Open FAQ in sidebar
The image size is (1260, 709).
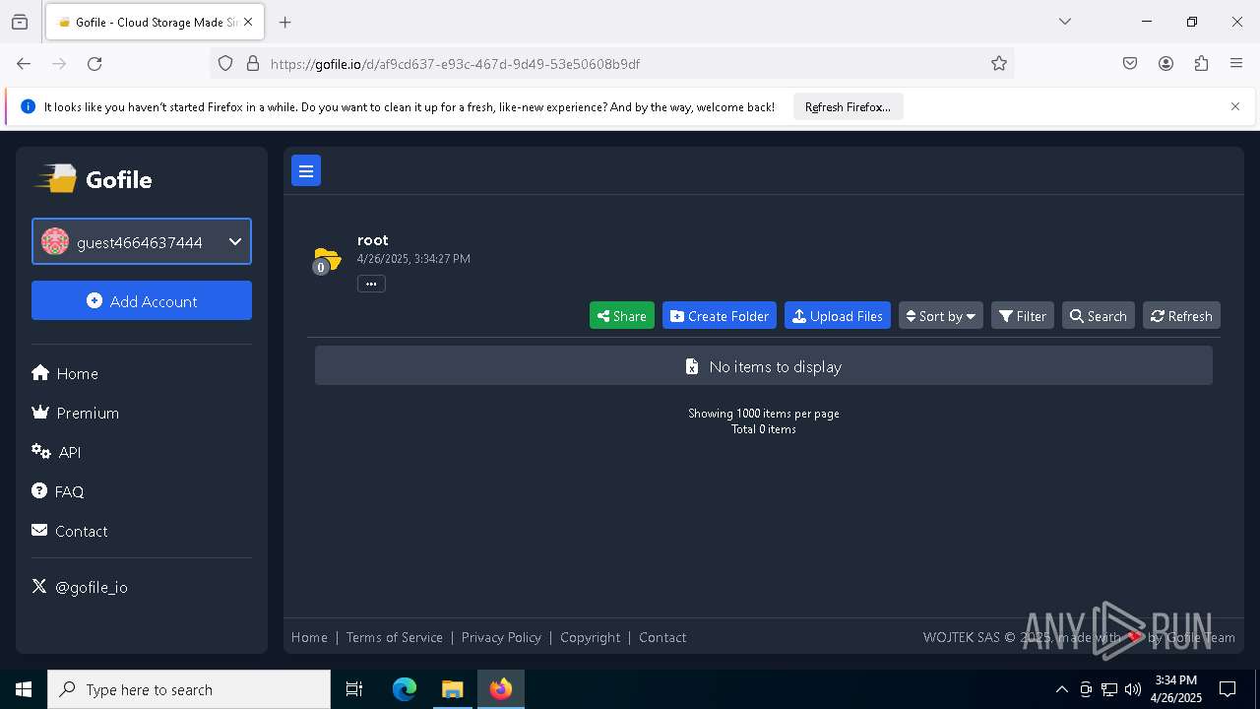(58, 491)
